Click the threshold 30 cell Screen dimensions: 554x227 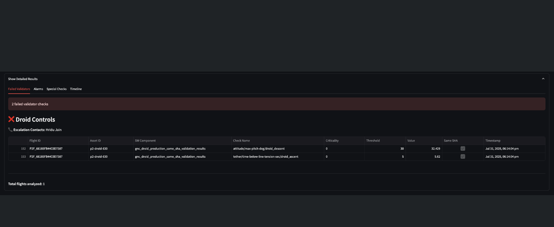click(x=385, y=148)
